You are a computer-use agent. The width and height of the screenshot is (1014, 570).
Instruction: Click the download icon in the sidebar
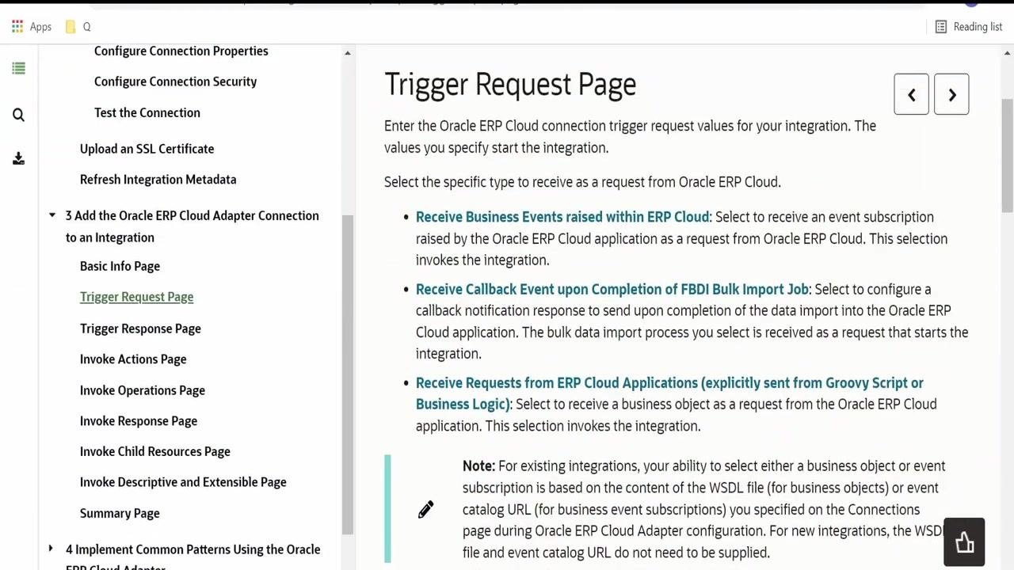click(18, 158)
